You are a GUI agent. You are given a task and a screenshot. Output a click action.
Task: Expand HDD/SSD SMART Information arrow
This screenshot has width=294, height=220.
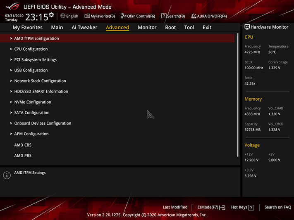(x=11, y=91)
